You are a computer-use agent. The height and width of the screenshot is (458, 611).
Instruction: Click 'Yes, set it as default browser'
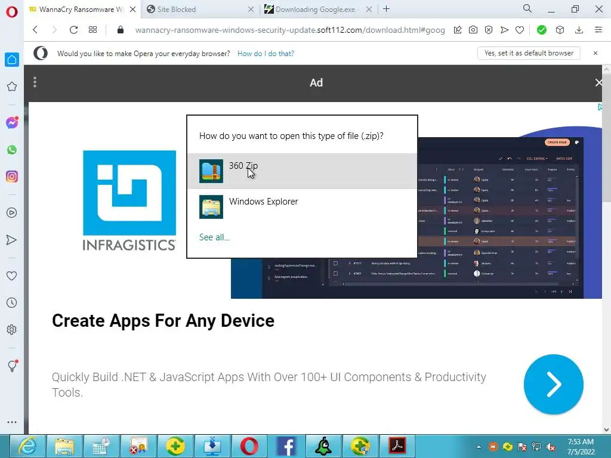pyautogui.click(x=529, y=53)
